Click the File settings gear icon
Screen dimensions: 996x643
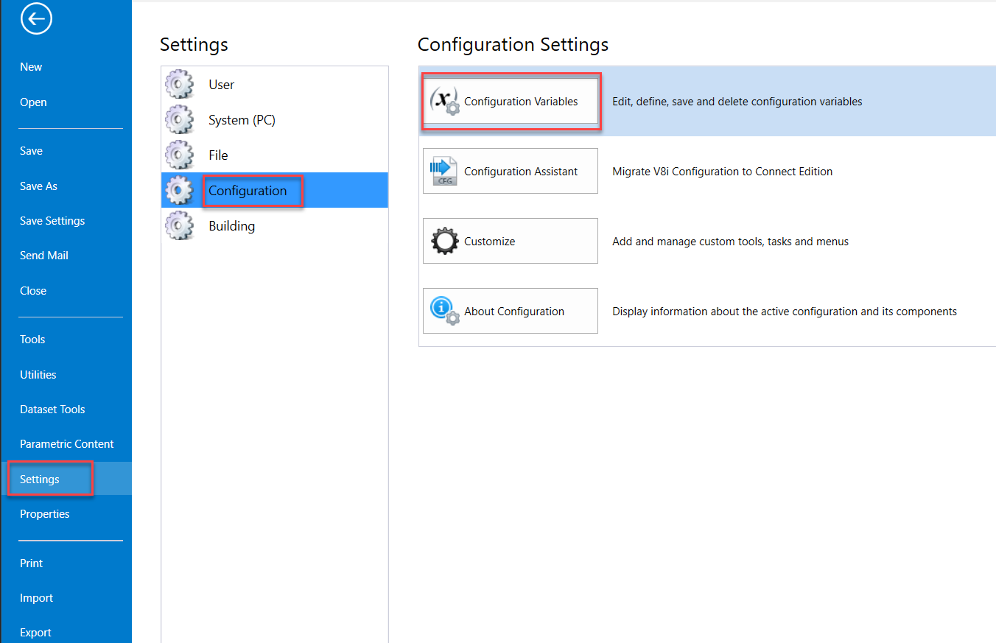point(179,155)
